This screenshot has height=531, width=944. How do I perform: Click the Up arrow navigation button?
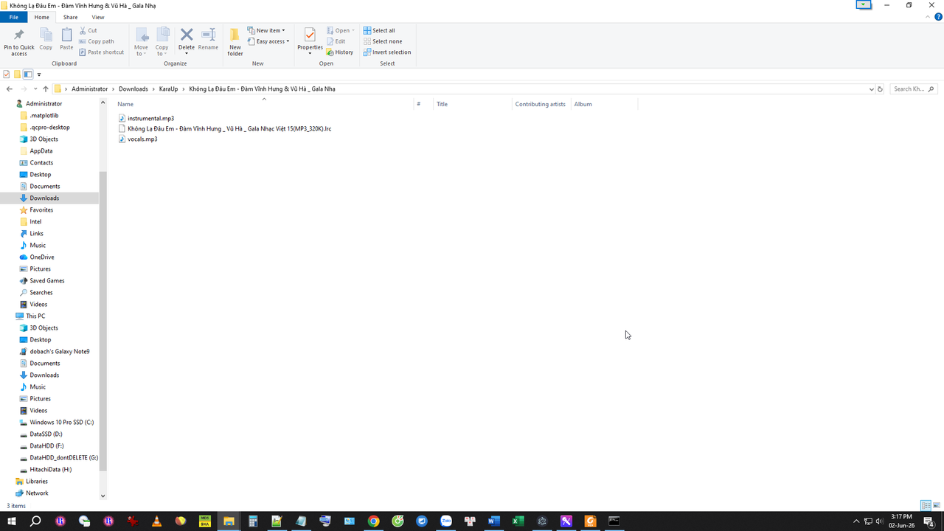tap(46, 88)
